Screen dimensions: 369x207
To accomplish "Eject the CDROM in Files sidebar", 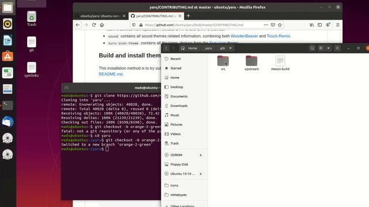I will (201, 155).
